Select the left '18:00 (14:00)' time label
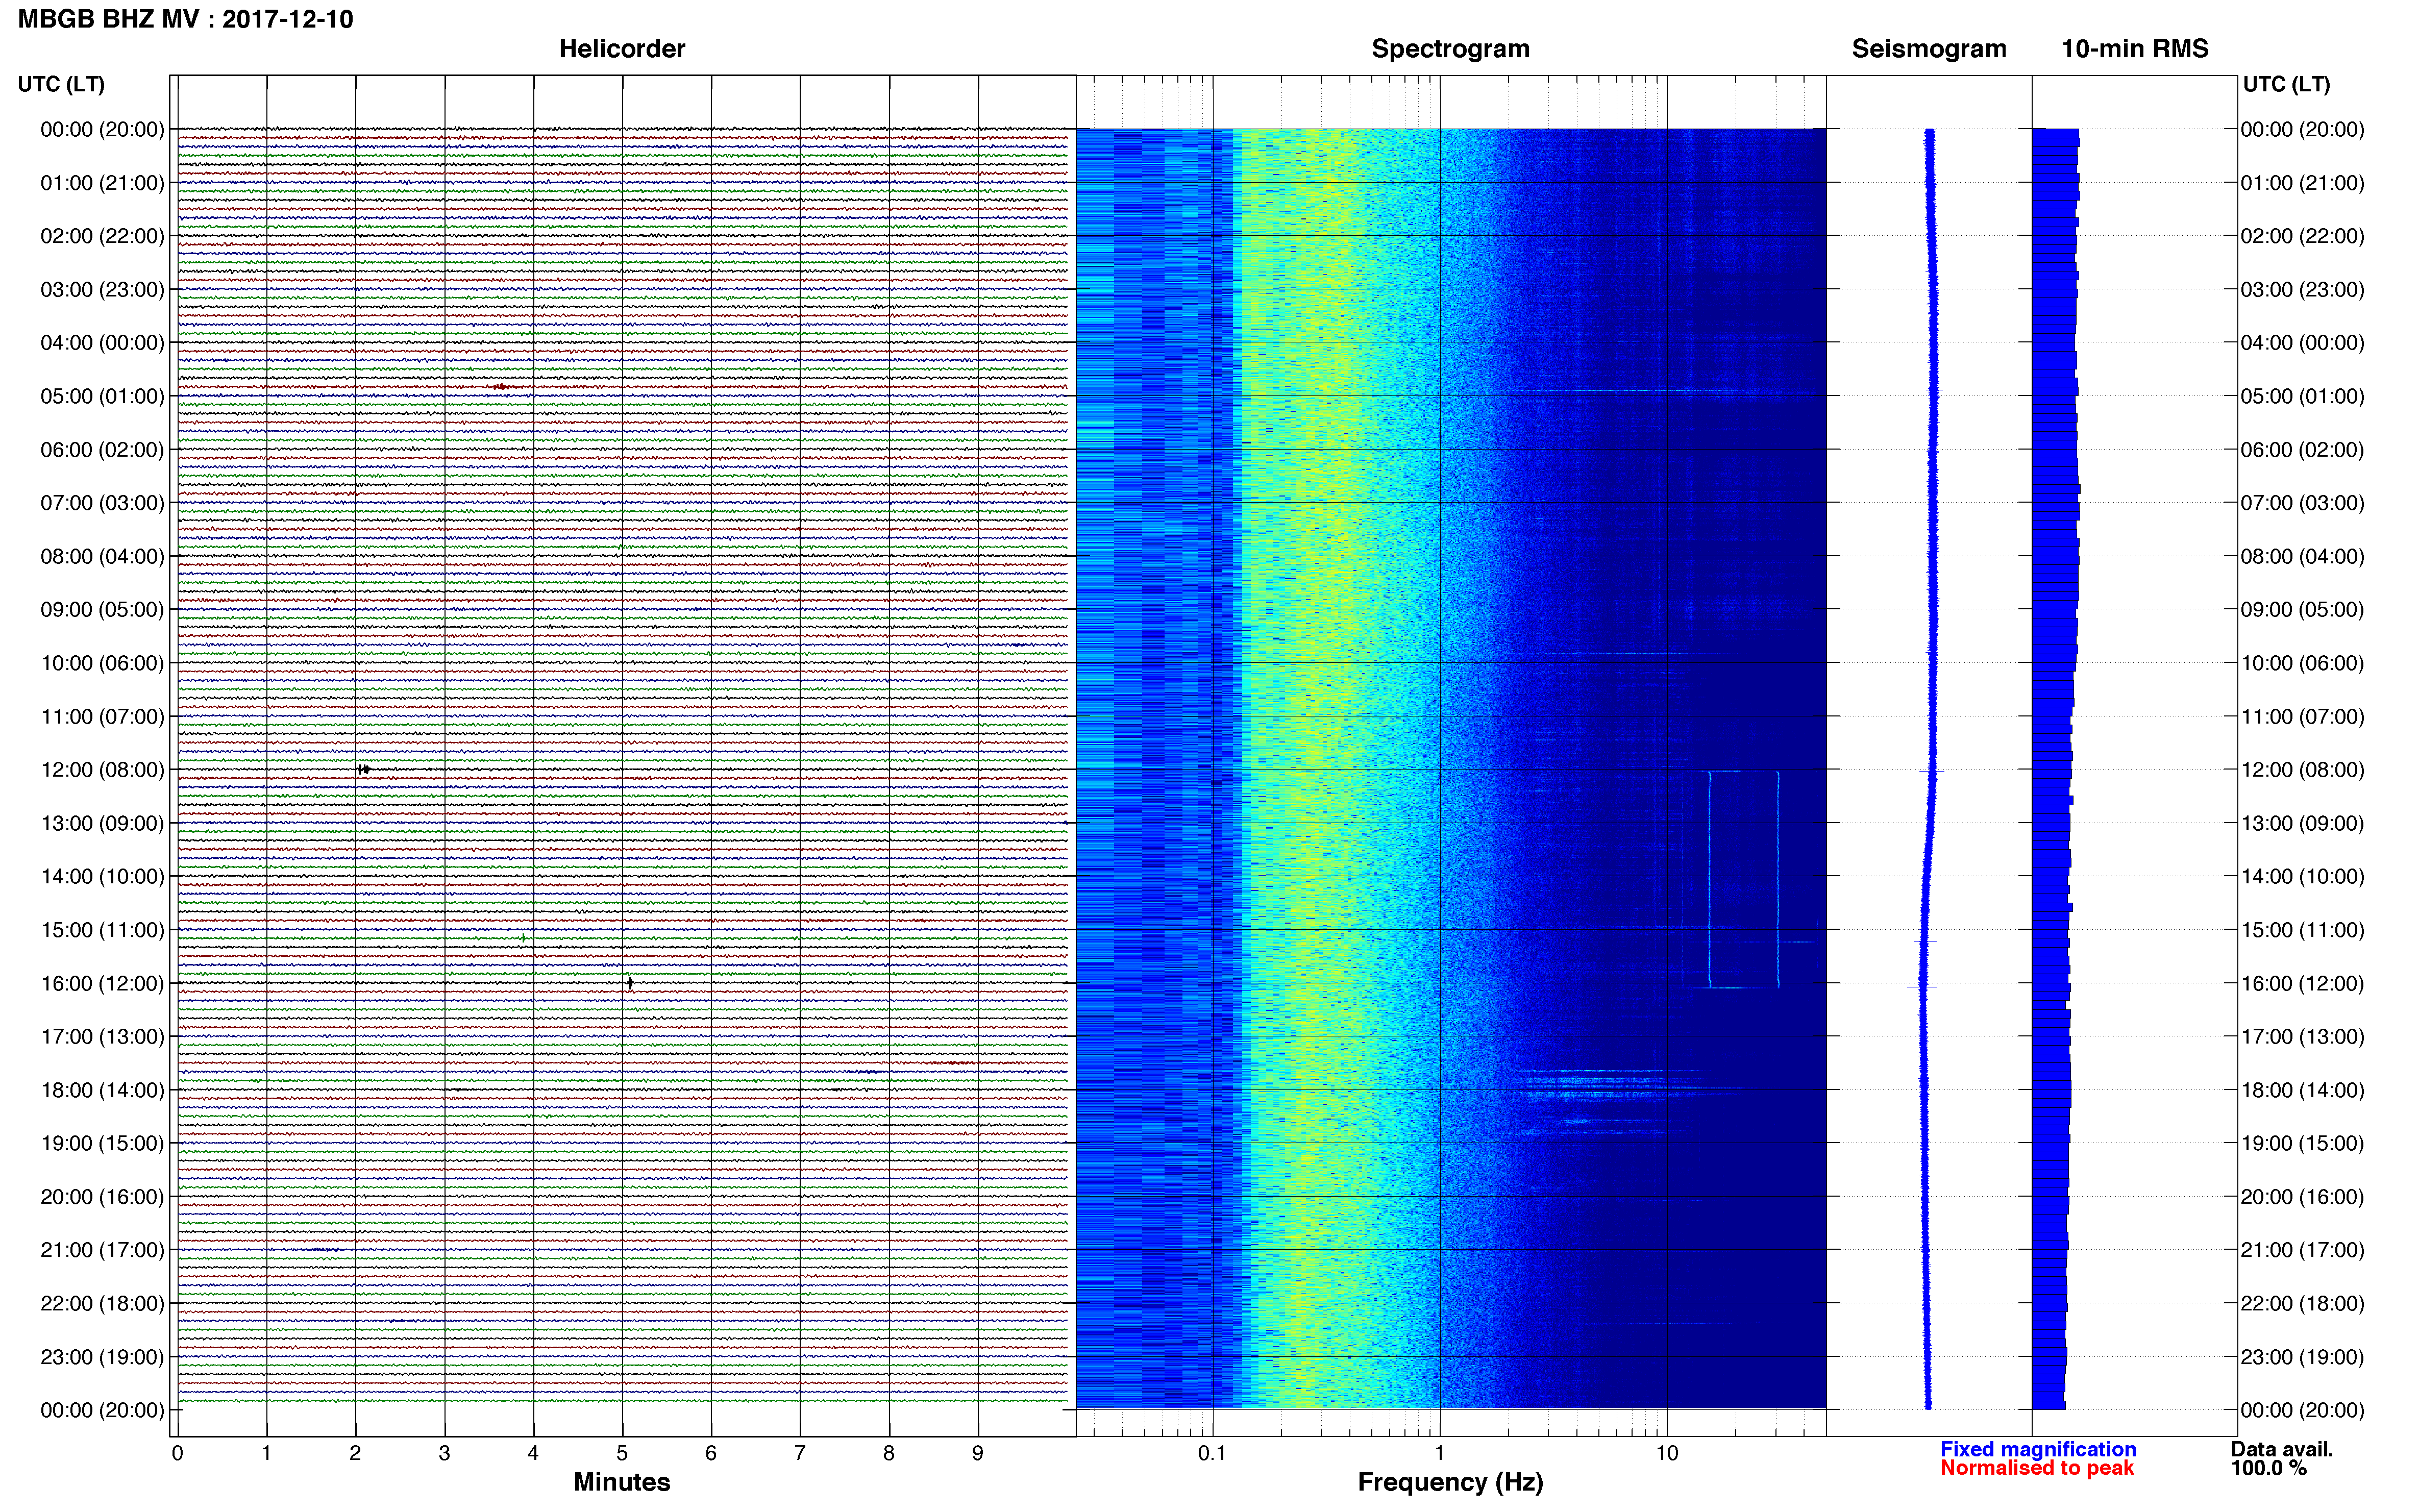Screen dimensions: 2419x1512 102,1090
